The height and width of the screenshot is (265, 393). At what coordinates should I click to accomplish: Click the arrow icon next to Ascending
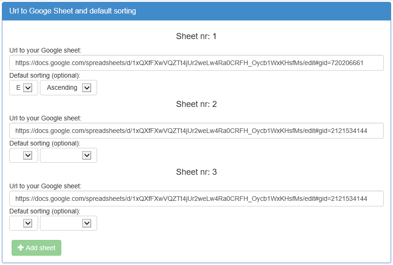(87, 87)
